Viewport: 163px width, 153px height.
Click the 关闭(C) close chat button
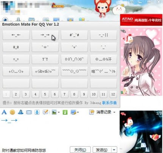(x=80, y=150)
